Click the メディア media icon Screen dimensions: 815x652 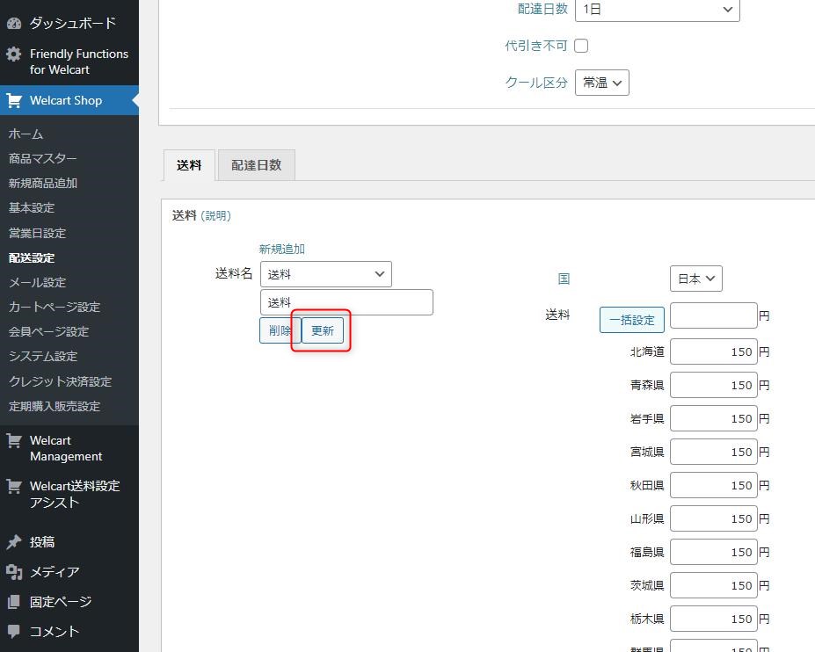click(14, 572)
